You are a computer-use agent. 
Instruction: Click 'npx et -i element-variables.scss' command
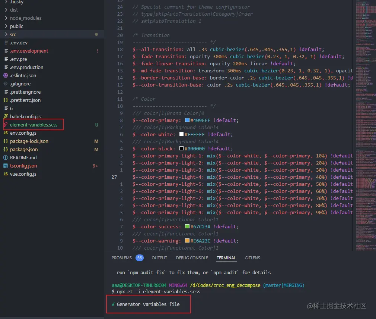tap(159, 292)
